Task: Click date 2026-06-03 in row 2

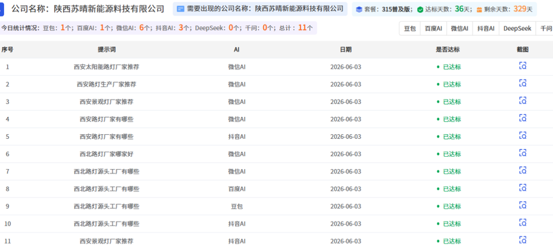Action: pos(346,84)
